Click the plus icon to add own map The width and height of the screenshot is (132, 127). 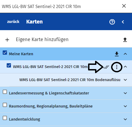point(7,40)
